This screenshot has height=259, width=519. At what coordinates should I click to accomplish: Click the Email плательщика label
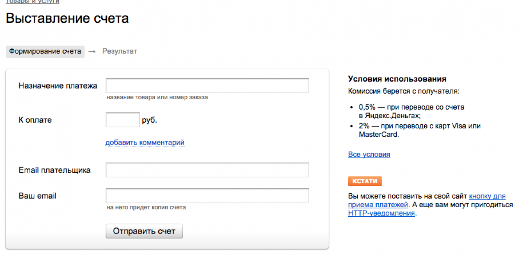click(54, 170)
